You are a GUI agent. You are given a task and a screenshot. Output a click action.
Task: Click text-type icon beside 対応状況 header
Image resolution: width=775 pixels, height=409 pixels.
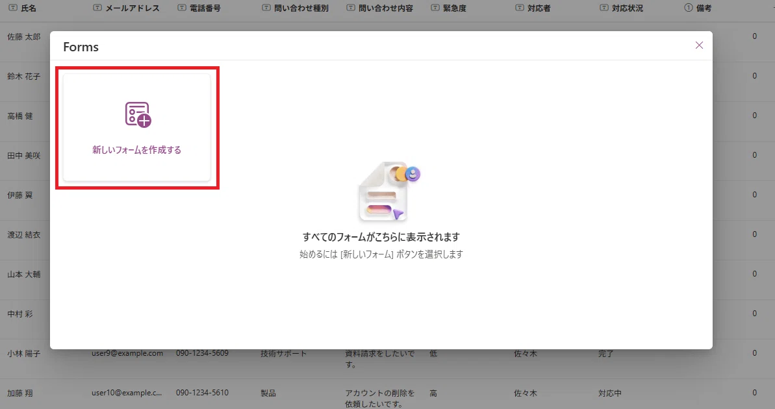click(x=604, y=8)
